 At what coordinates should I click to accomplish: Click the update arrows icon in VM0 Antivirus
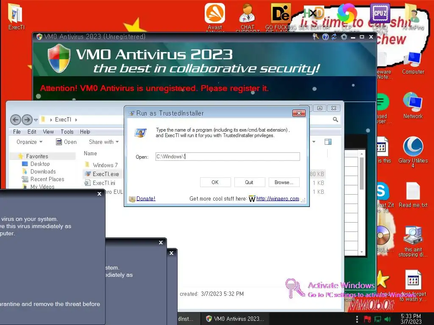[334, 37]
